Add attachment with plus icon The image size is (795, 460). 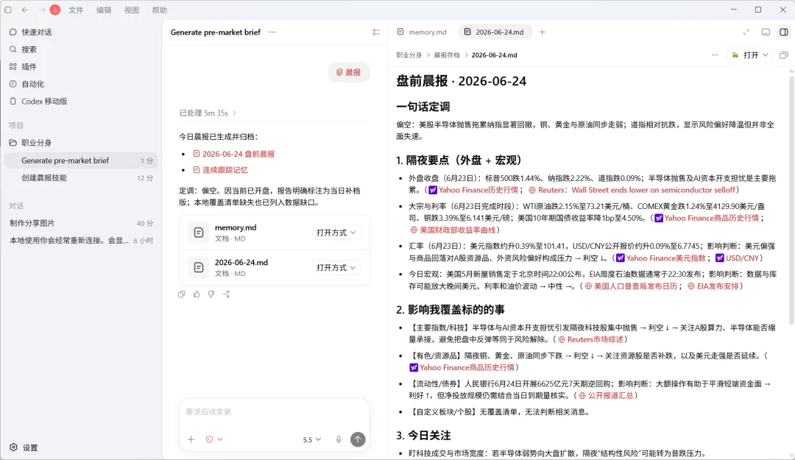(191, 439)
